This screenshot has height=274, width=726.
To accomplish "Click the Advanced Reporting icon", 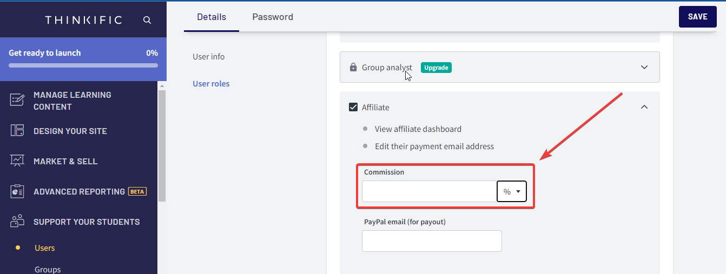I will pyautogui.click(x=17, y=191).
